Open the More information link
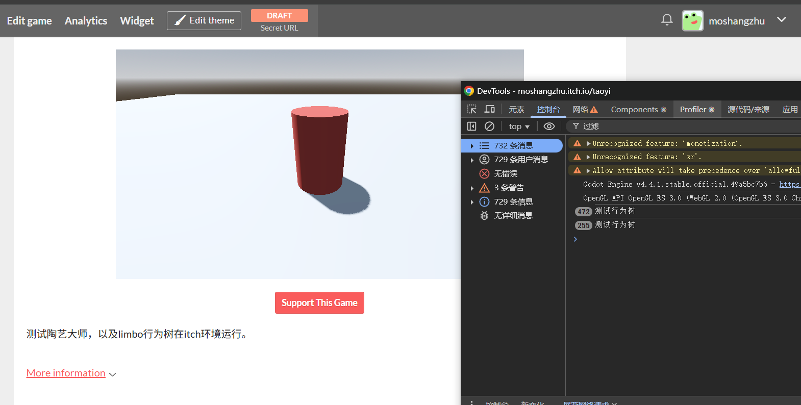 point(66,373)
